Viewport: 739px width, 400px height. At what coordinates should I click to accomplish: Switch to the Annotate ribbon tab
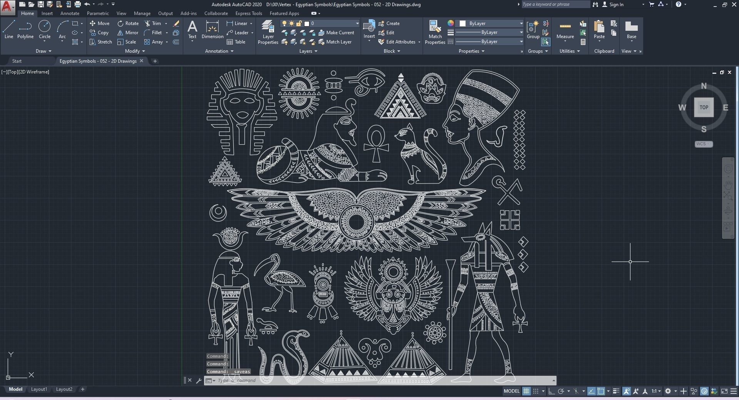pos(70,13)
